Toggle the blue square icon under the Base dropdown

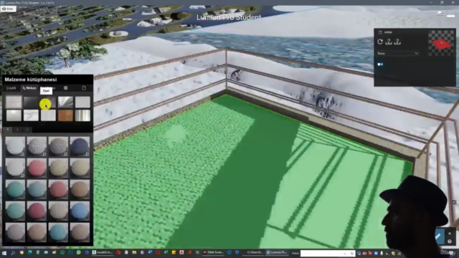[380, 64]
